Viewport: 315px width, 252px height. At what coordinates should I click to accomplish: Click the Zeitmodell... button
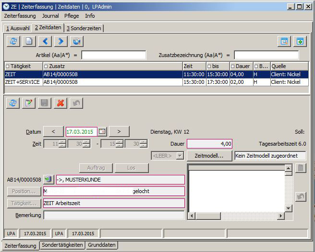click(209, 156)
